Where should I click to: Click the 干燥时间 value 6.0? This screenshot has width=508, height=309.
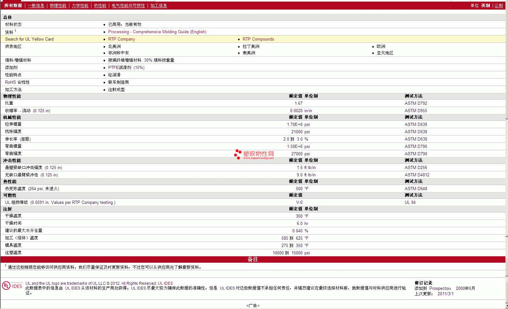tap(299, 224)
